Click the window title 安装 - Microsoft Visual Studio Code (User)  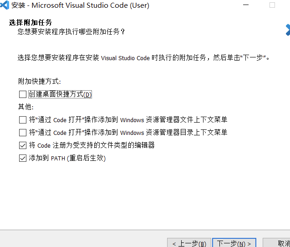pos(80,5)
